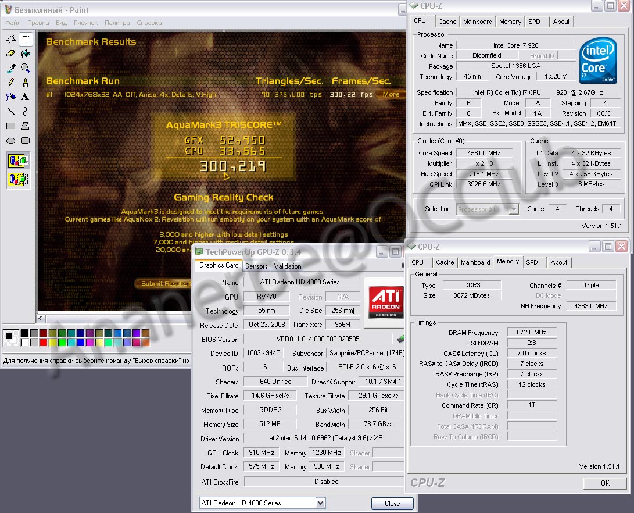
Task: Click the Paint horizontal scrollbar left arrow
Action: pyautogui.click(x=41, y=318)
